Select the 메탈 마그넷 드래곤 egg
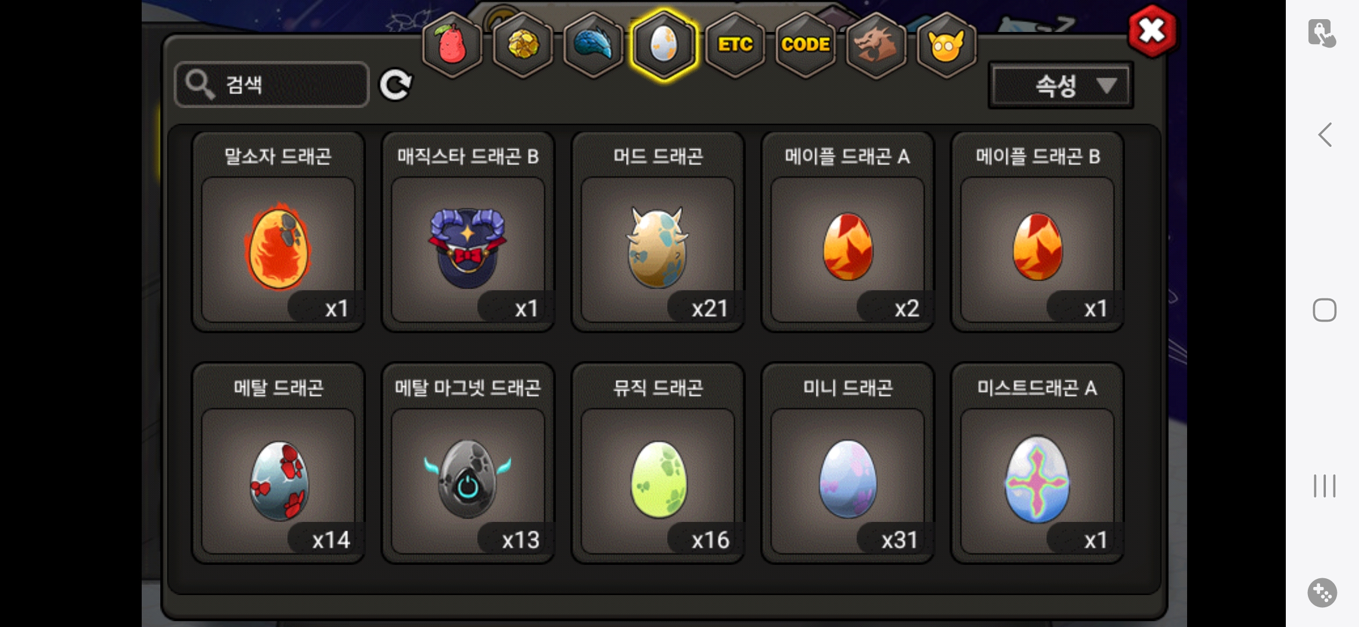 (468, 463)
